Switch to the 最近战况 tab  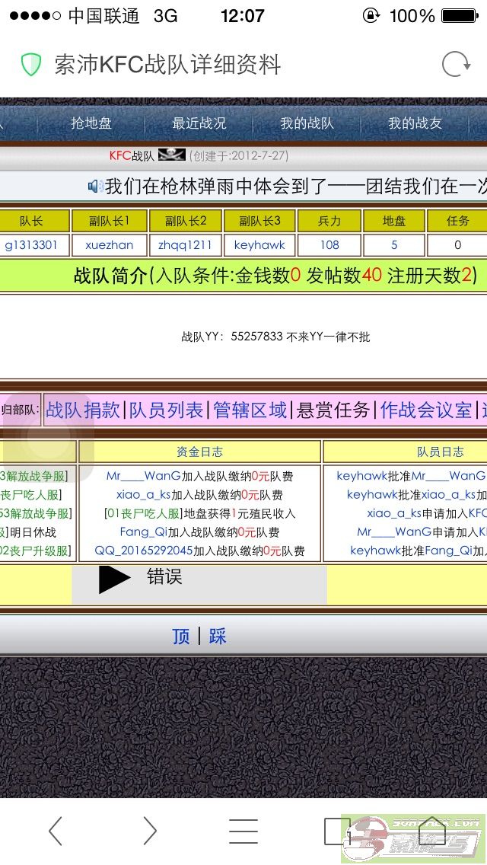pos(199,123)
